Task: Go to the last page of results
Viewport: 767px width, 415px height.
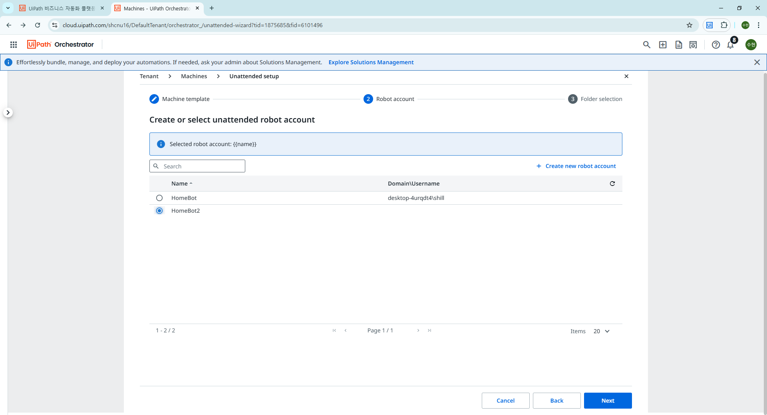Action: point(429,330)
